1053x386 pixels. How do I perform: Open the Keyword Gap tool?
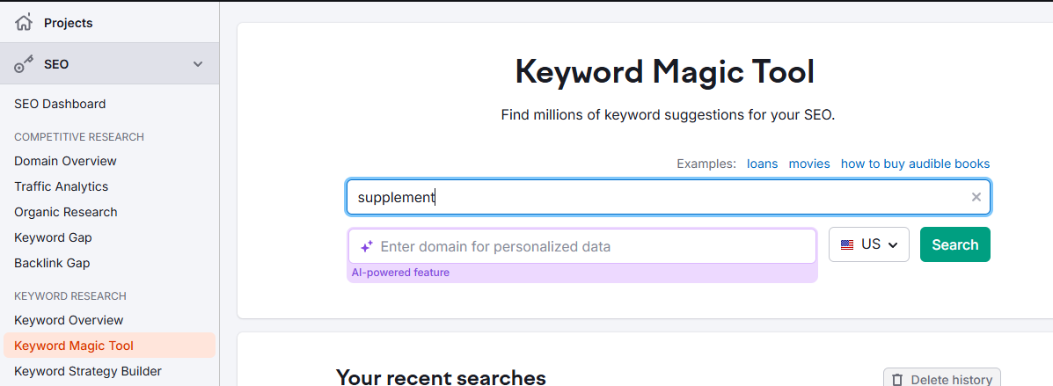coord(53,237)
